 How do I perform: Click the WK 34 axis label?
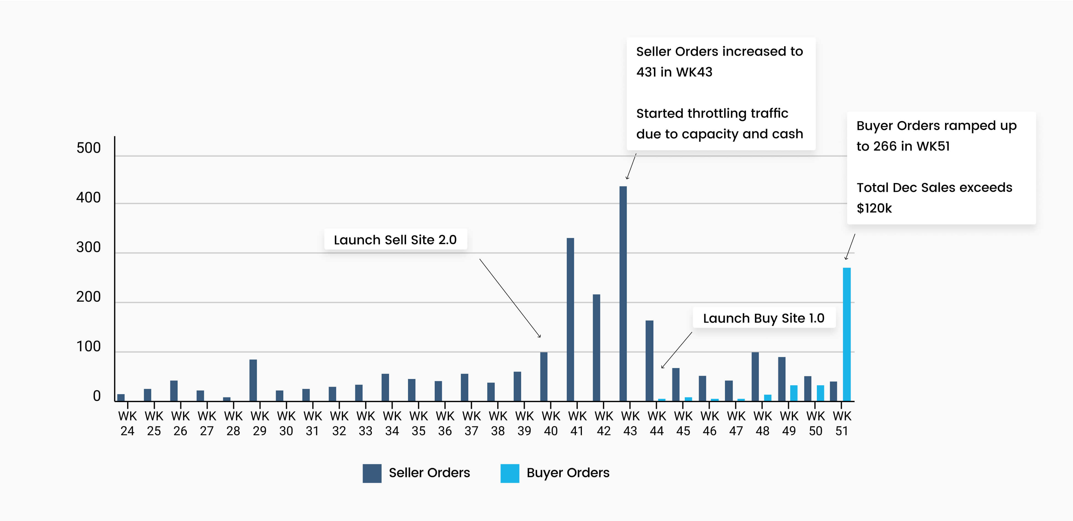click(392, 423)
